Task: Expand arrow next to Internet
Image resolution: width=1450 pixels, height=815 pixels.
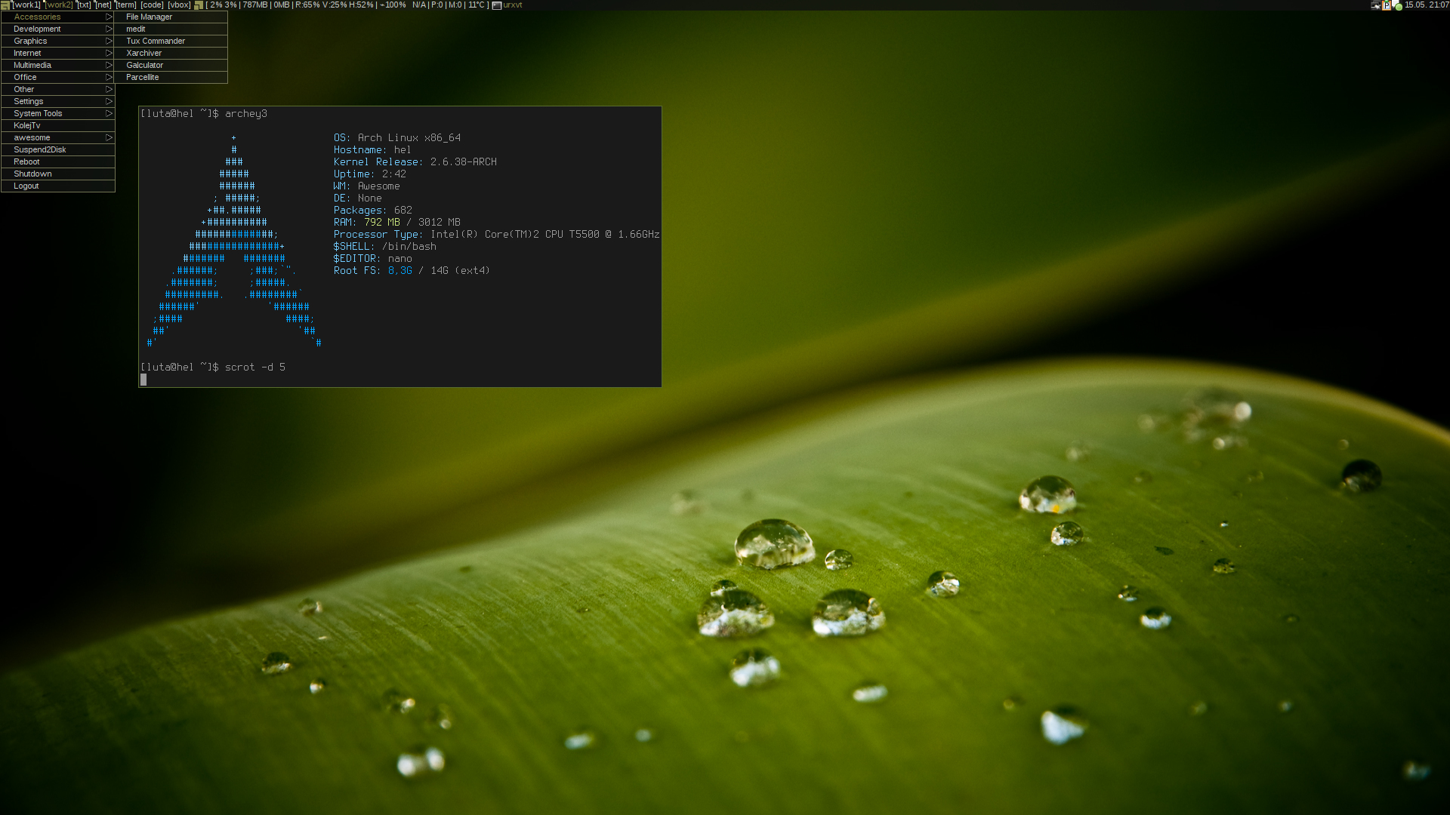Action: coord(109,53)
